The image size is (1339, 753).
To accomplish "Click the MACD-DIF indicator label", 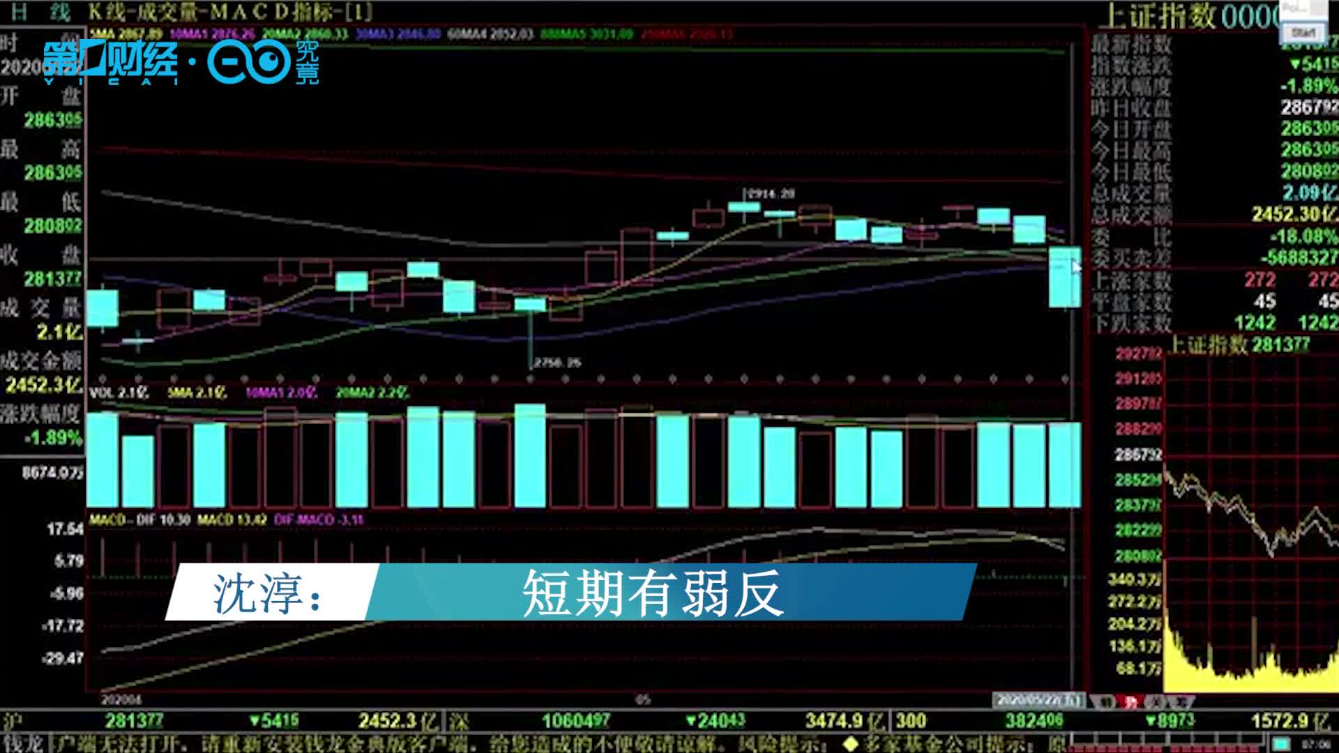I will point(139,520).
